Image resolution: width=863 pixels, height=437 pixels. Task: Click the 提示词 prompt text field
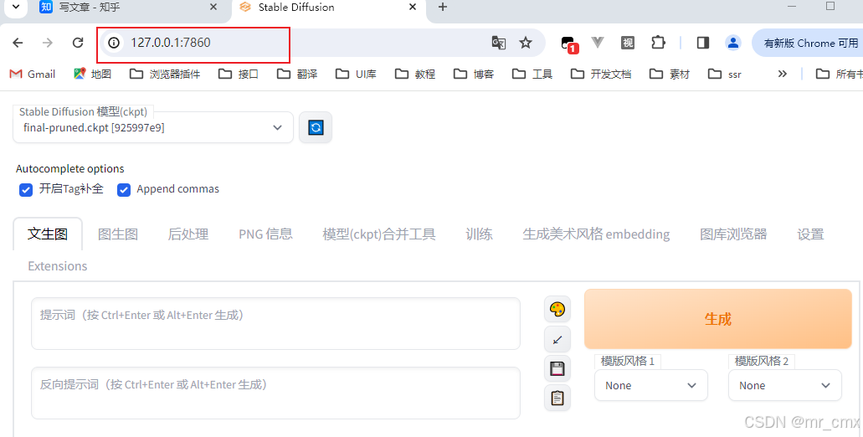275,324
